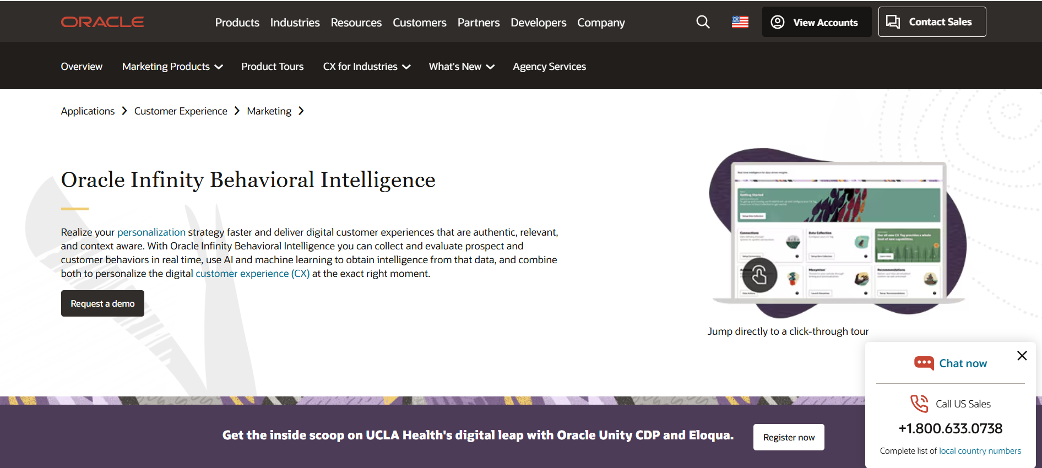Click the Customer Experience breadcrumb link
Screen dimensions: 1042x468
coord(181,111)
